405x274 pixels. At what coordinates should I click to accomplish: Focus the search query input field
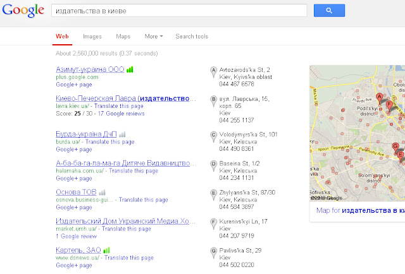179,11
